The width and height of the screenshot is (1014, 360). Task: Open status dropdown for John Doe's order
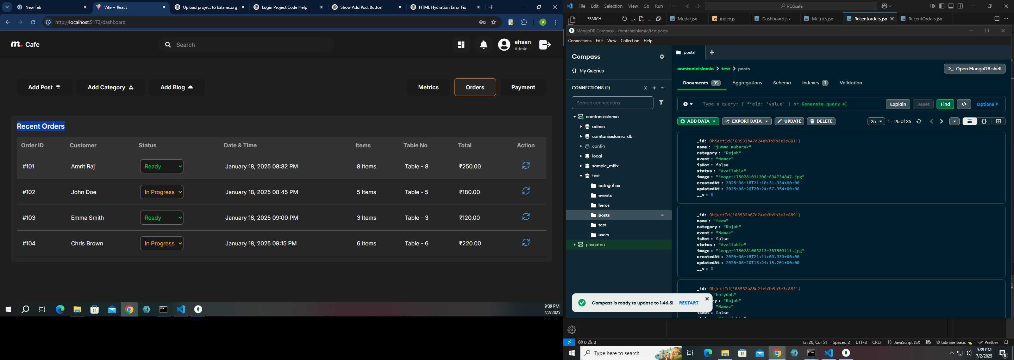pyautogui.click(x=162, y=192)
